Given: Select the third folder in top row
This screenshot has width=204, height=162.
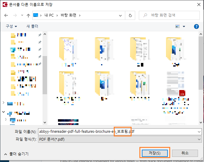Looking at the screenshot, I should tap(140, 52).
